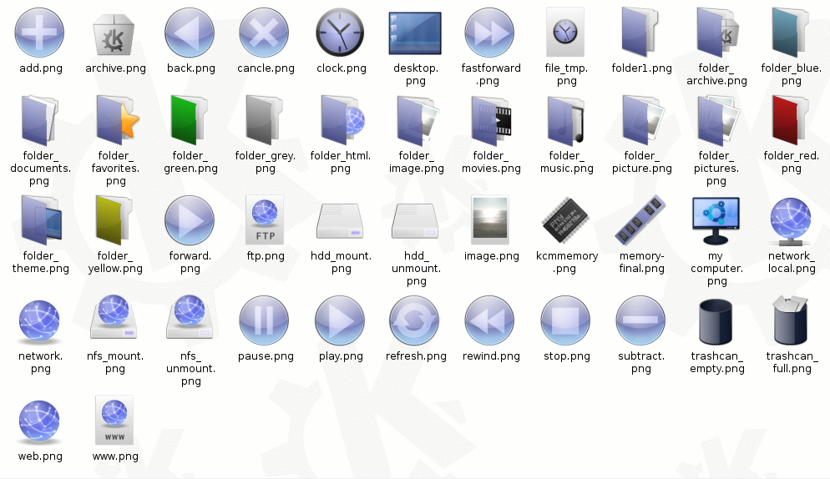Image resolution: width=830 pixels, height=479 pixels.
Task: Click the web.png globe icon
Action: (x=40, y=422)
